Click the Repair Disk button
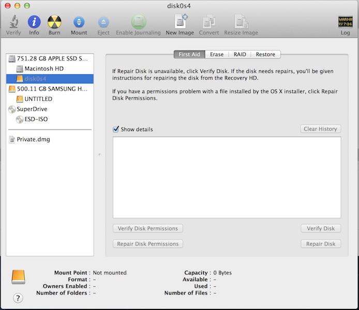 coord(321,244)
